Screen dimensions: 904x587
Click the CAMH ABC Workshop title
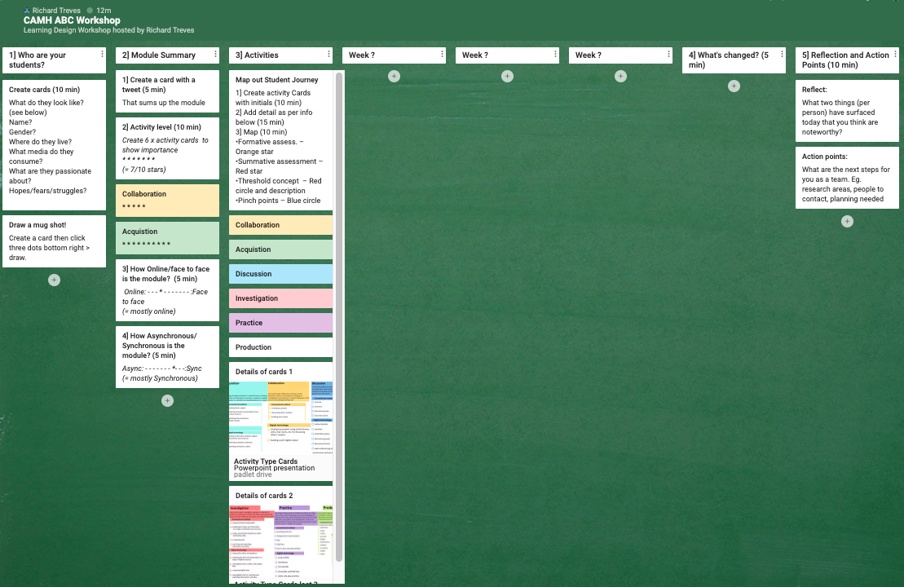pyautogui.click(x=72, y=20)
